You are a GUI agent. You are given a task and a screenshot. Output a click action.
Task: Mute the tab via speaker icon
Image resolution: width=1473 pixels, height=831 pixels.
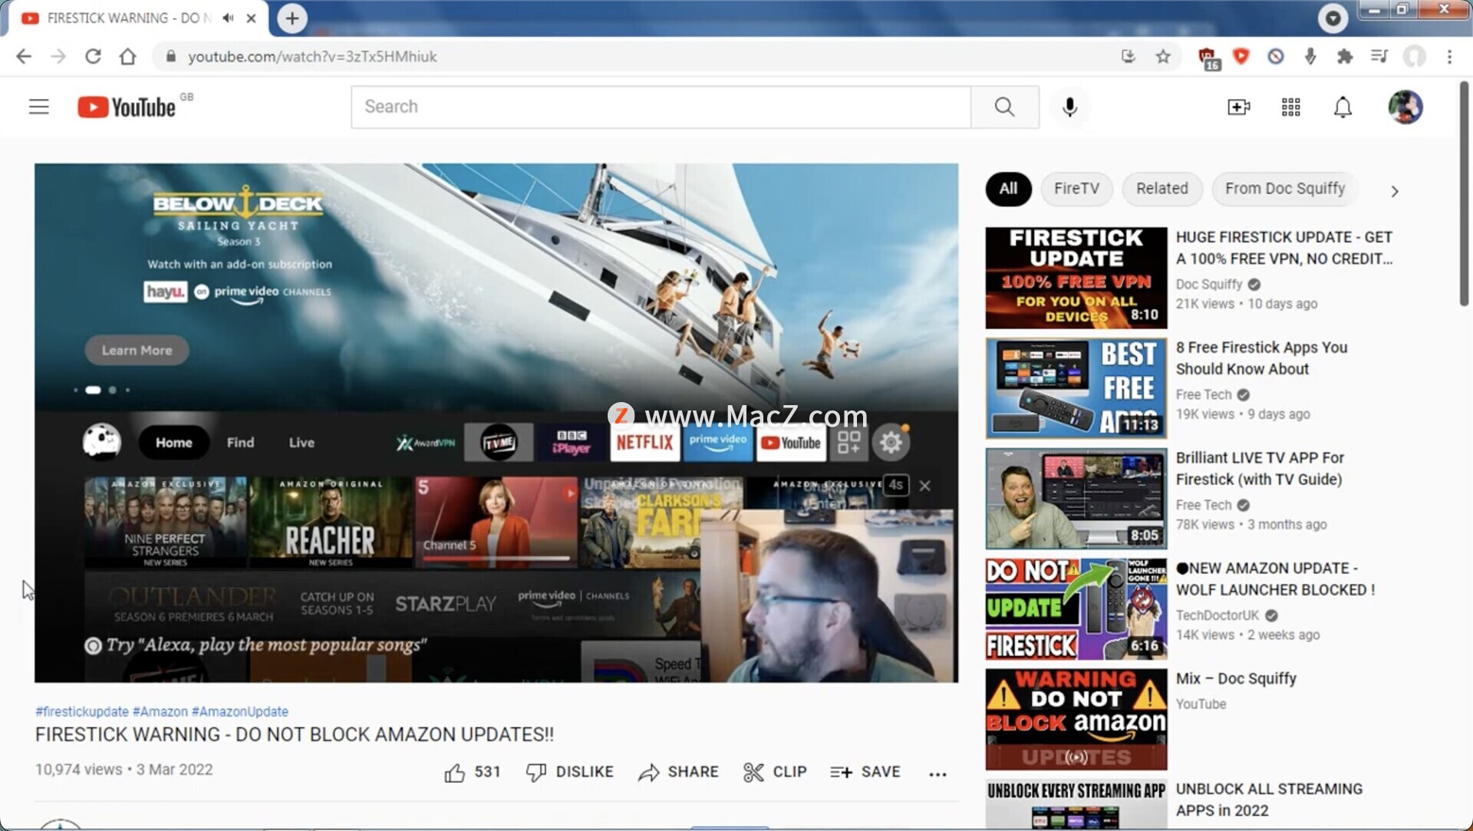[x=228, y=18]
